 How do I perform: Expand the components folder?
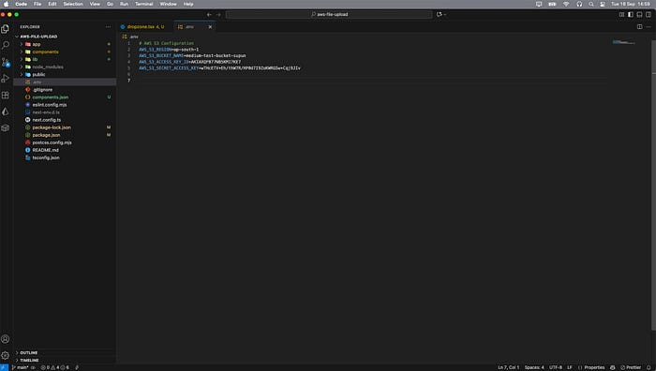22,52
